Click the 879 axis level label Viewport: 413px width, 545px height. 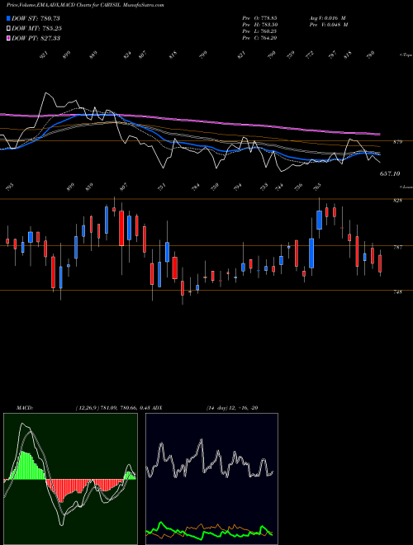click(x=397, y=142)
